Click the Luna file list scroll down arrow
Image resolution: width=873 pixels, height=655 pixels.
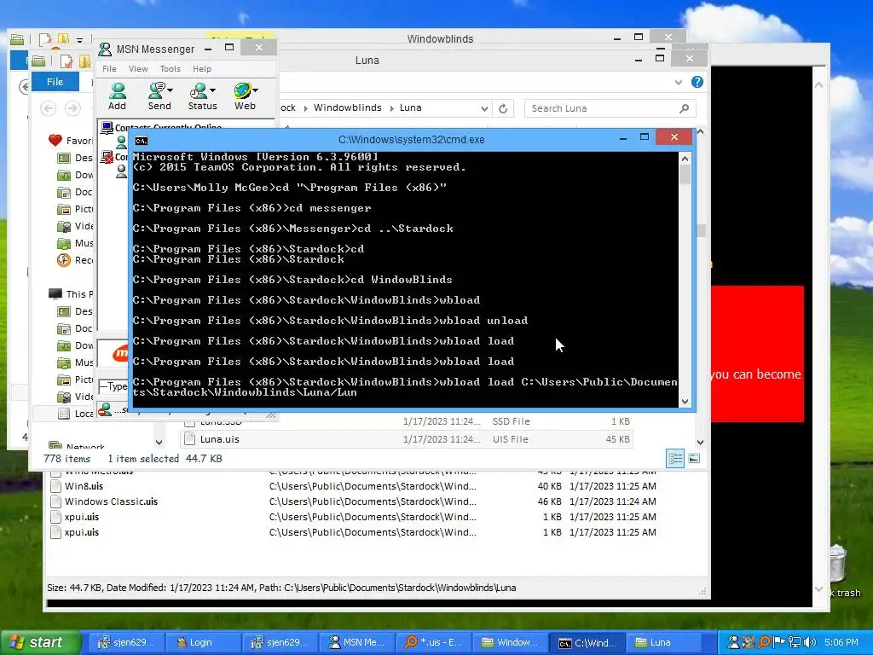coord(701,443)
